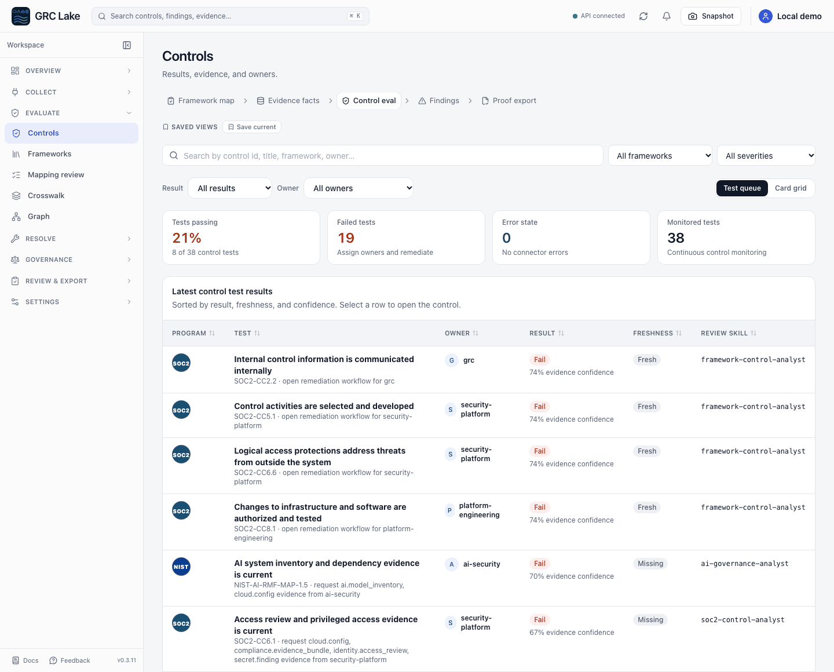This screenshot has height=672, width=834.
Task: Sort the table by Owner column
Action: tap(462, 333)
